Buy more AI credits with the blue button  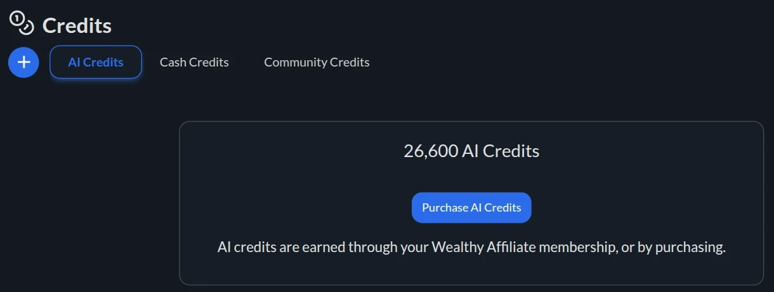471,208
